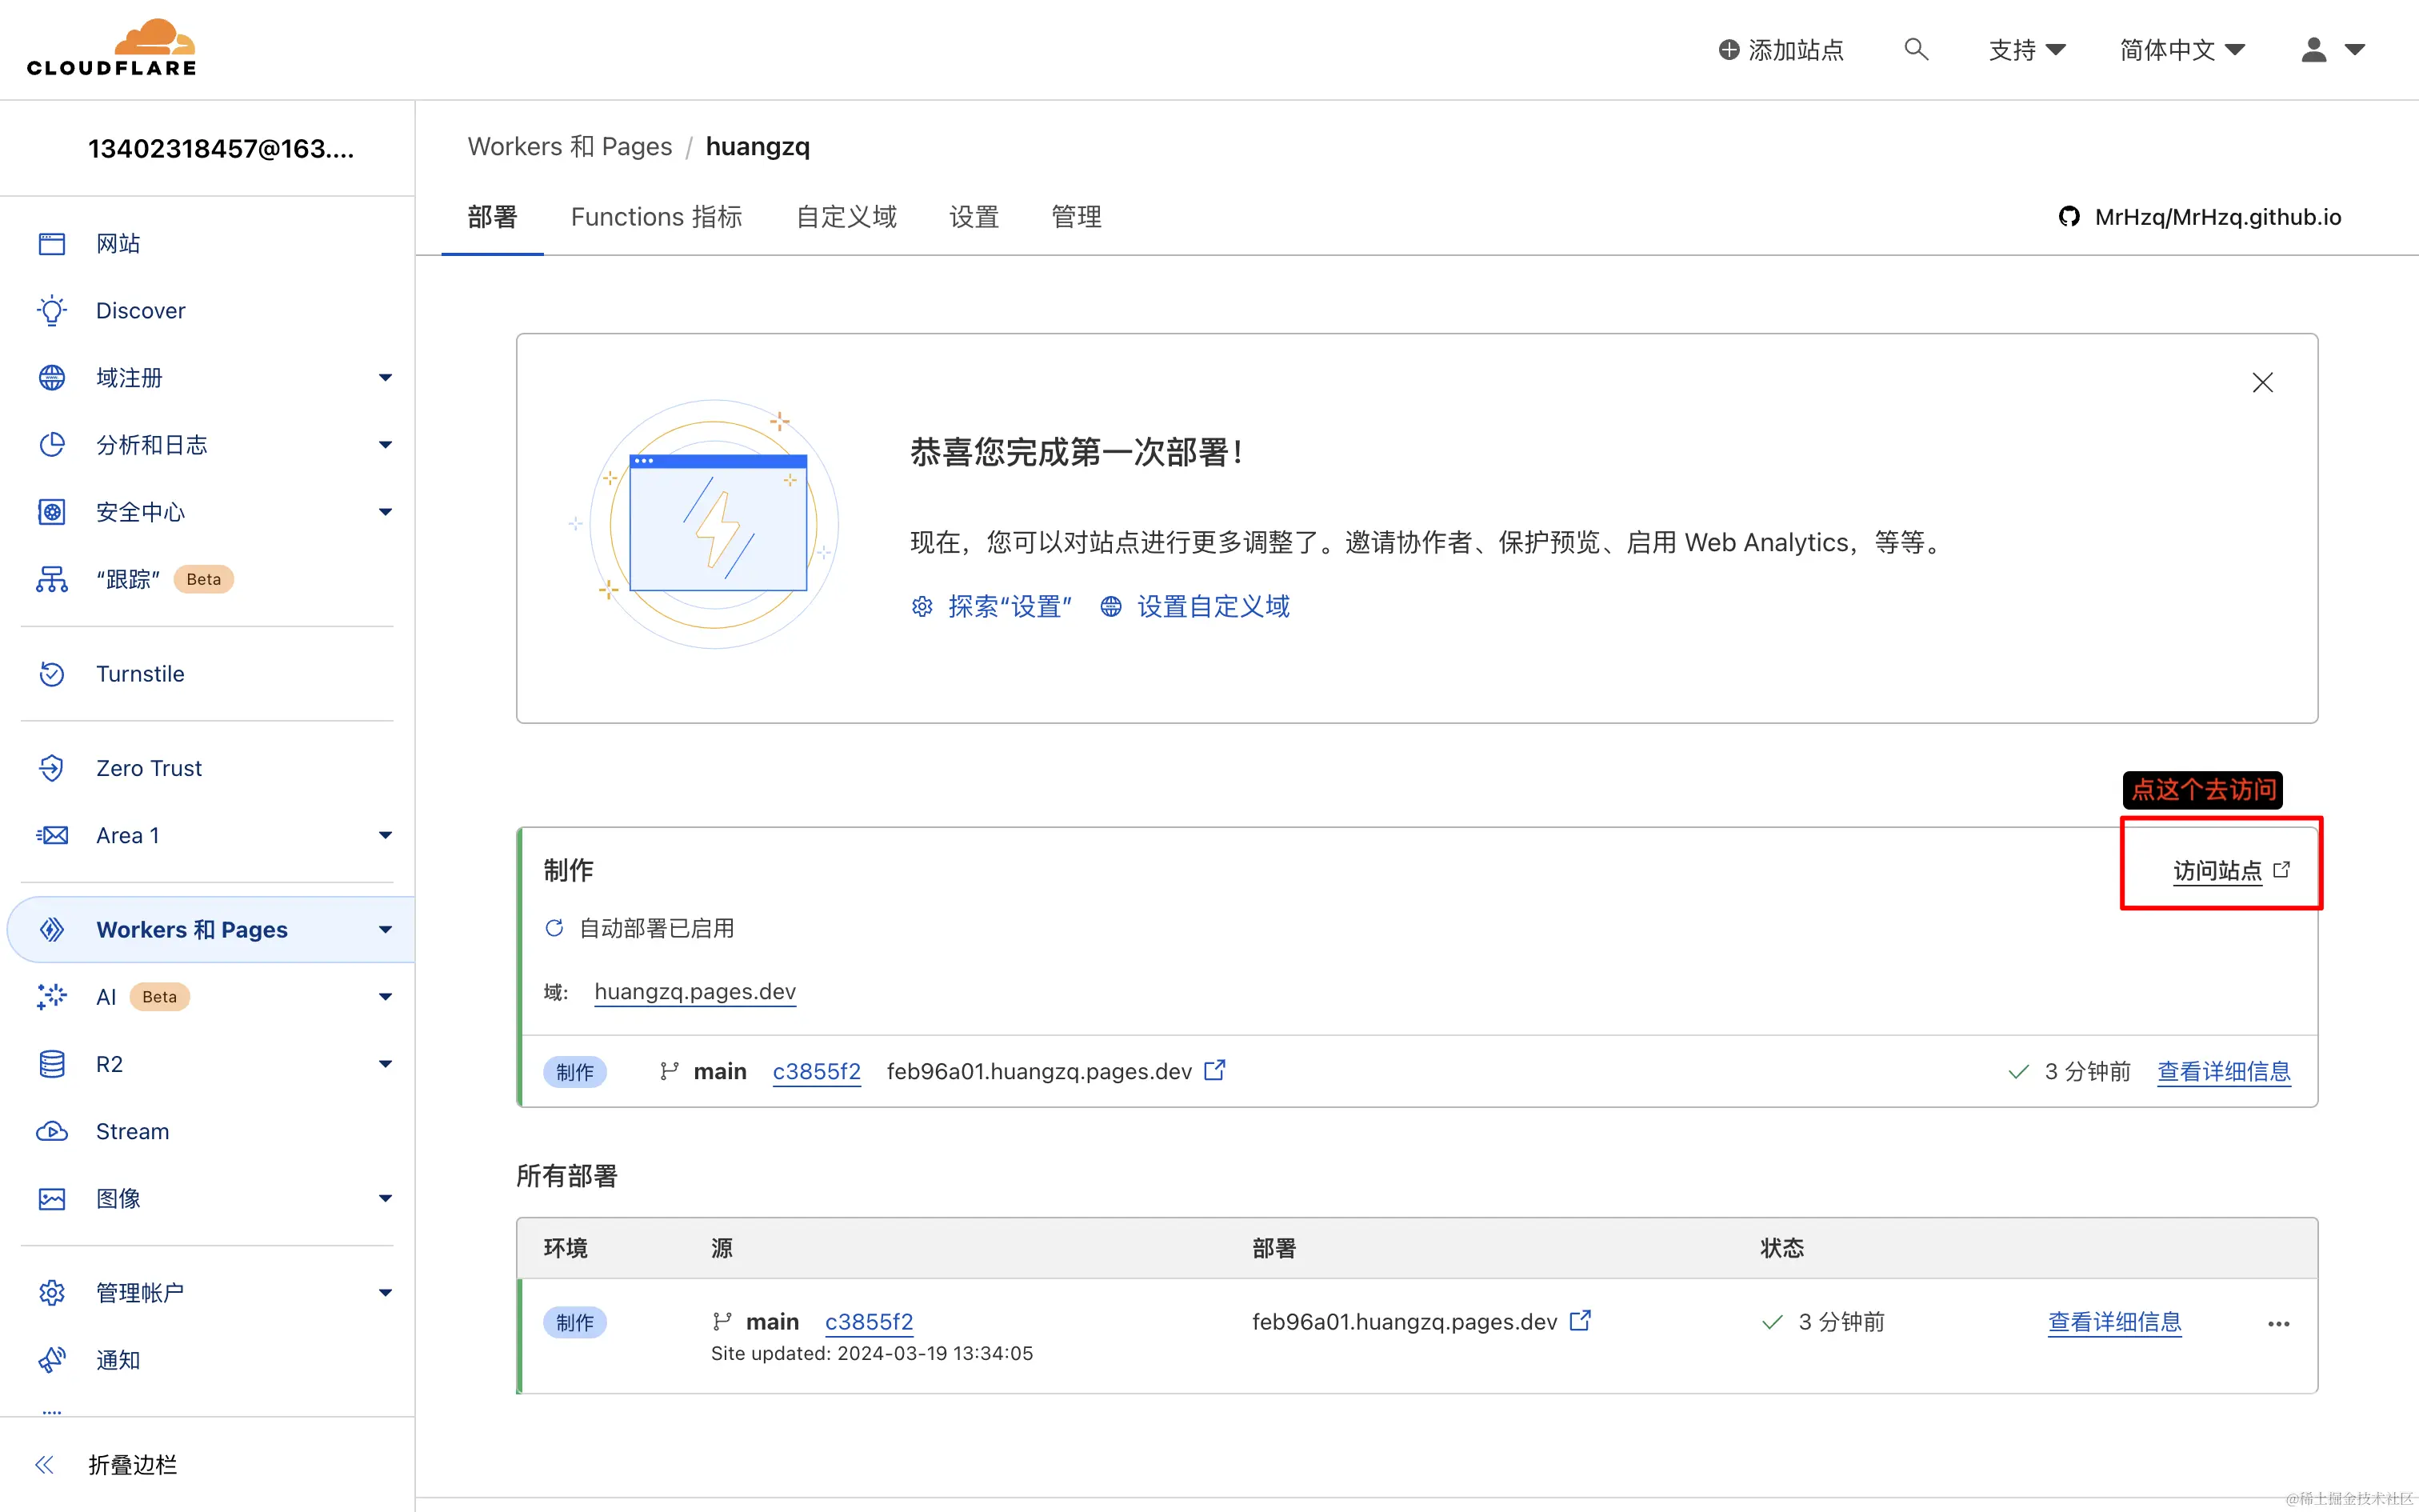Click 折叠边栏 label
Viewport: 2419px width, 1512px height.
tap(132, 1465)
